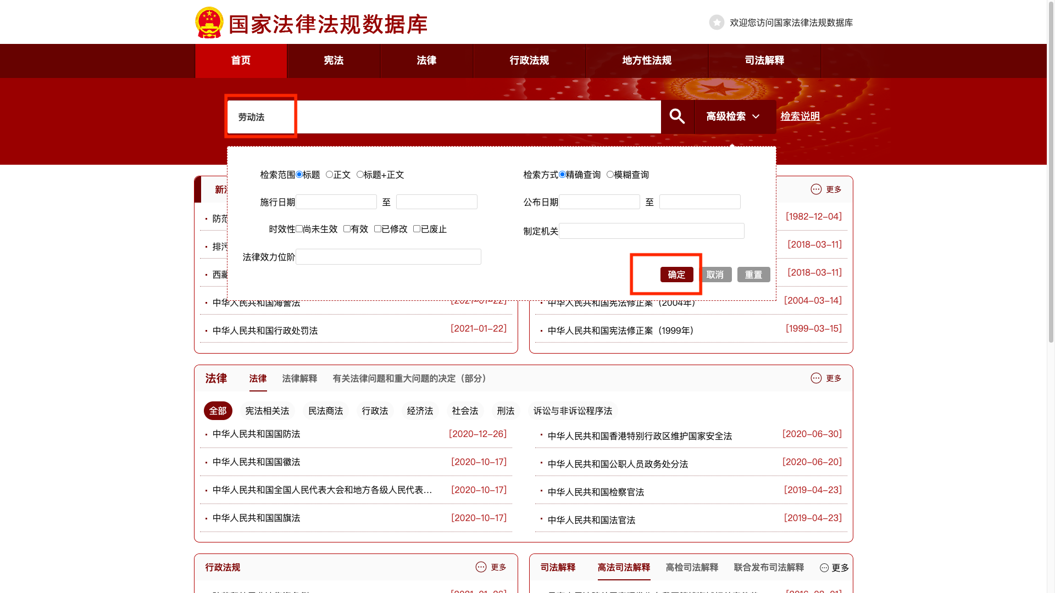Click 更多 icon in 法律 section
This screenshot has width=1055, height=593.
816,378
